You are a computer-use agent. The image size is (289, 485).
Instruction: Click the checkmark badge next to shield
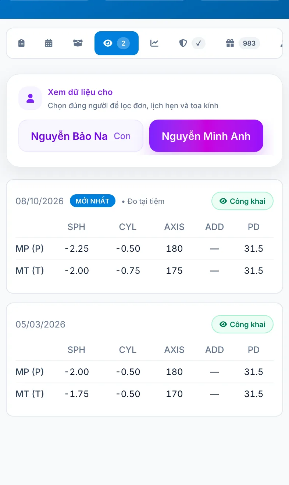[199, 43]
